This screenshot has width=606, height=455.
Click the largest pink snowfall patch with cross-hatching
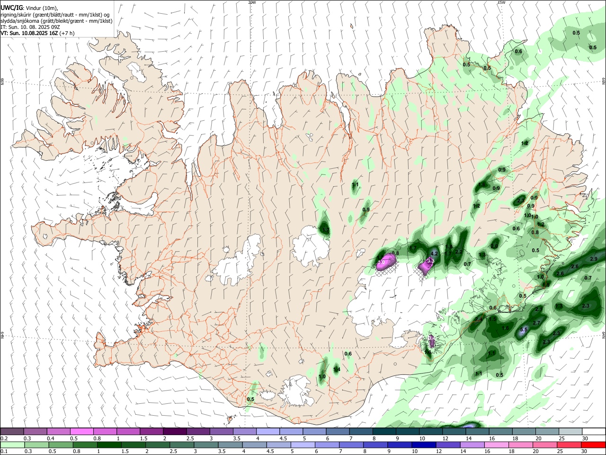386,262
